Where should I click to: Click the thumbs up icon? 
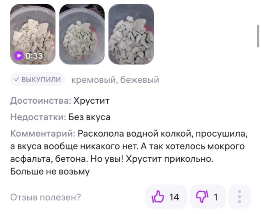click(157, 197)
